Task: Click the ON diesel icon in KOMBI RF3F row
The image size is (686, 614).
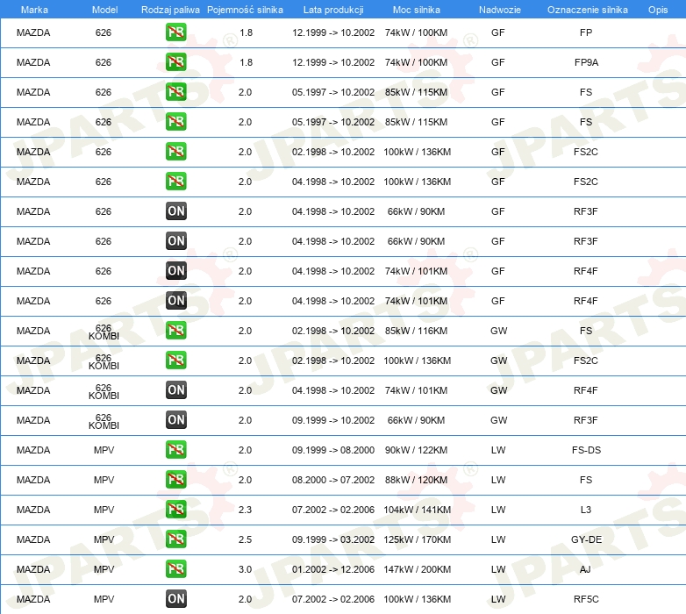Action: [175, 420]
